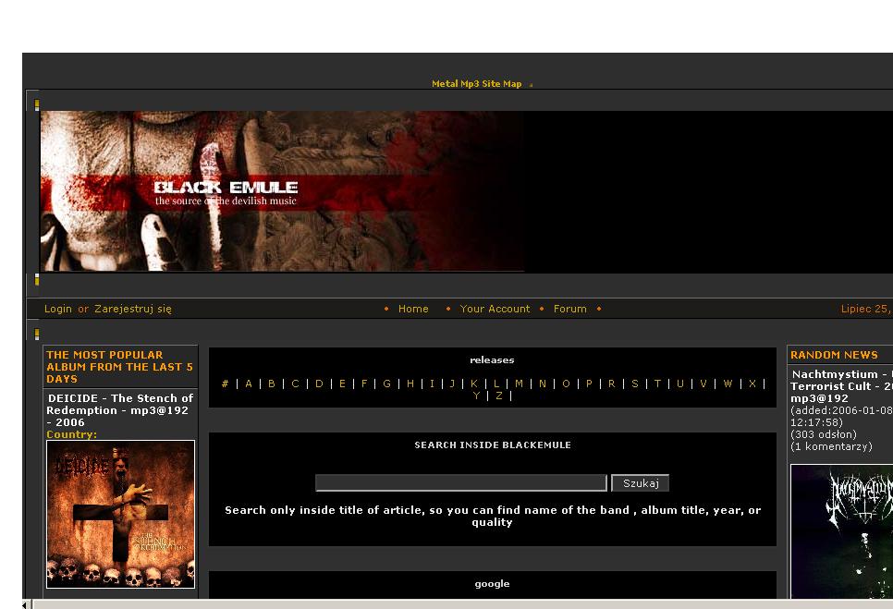Browse releases under letter W

(x=728, y=384)
